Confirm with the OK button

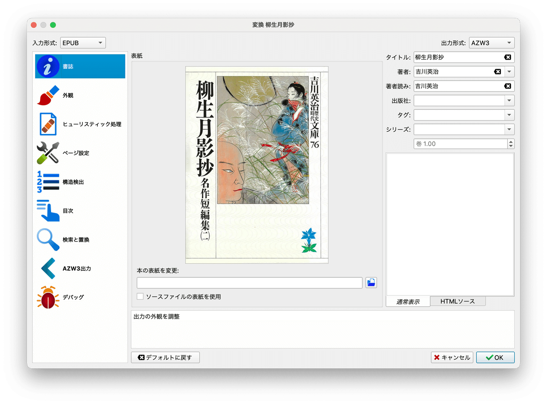495,358
